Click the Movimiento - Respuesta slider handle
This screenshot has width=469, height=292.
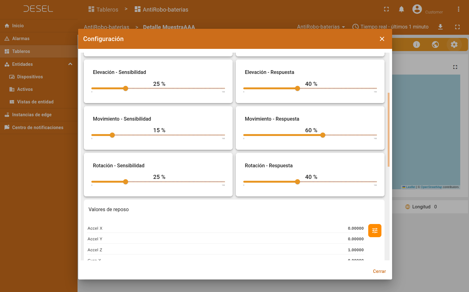(x=323, y=135)
